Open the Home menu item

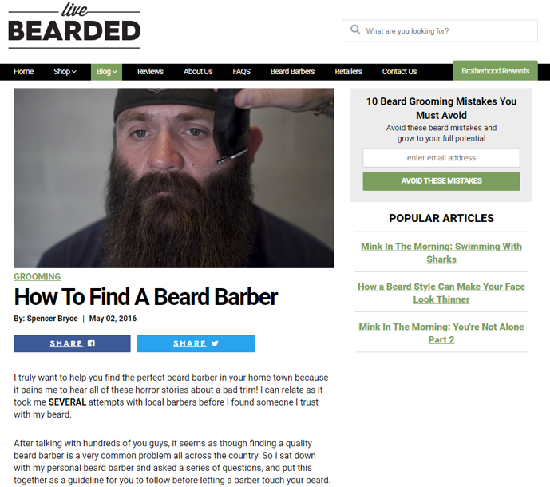pyautogui.click(x=23, y=72)
